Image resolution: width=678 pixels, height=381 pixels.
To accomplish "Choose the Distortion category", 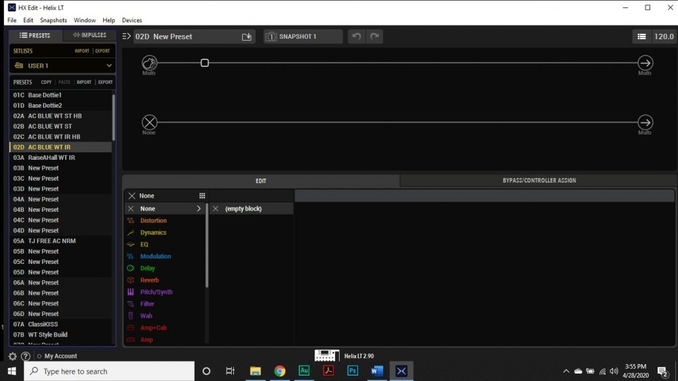I will [x=165, y=221].
